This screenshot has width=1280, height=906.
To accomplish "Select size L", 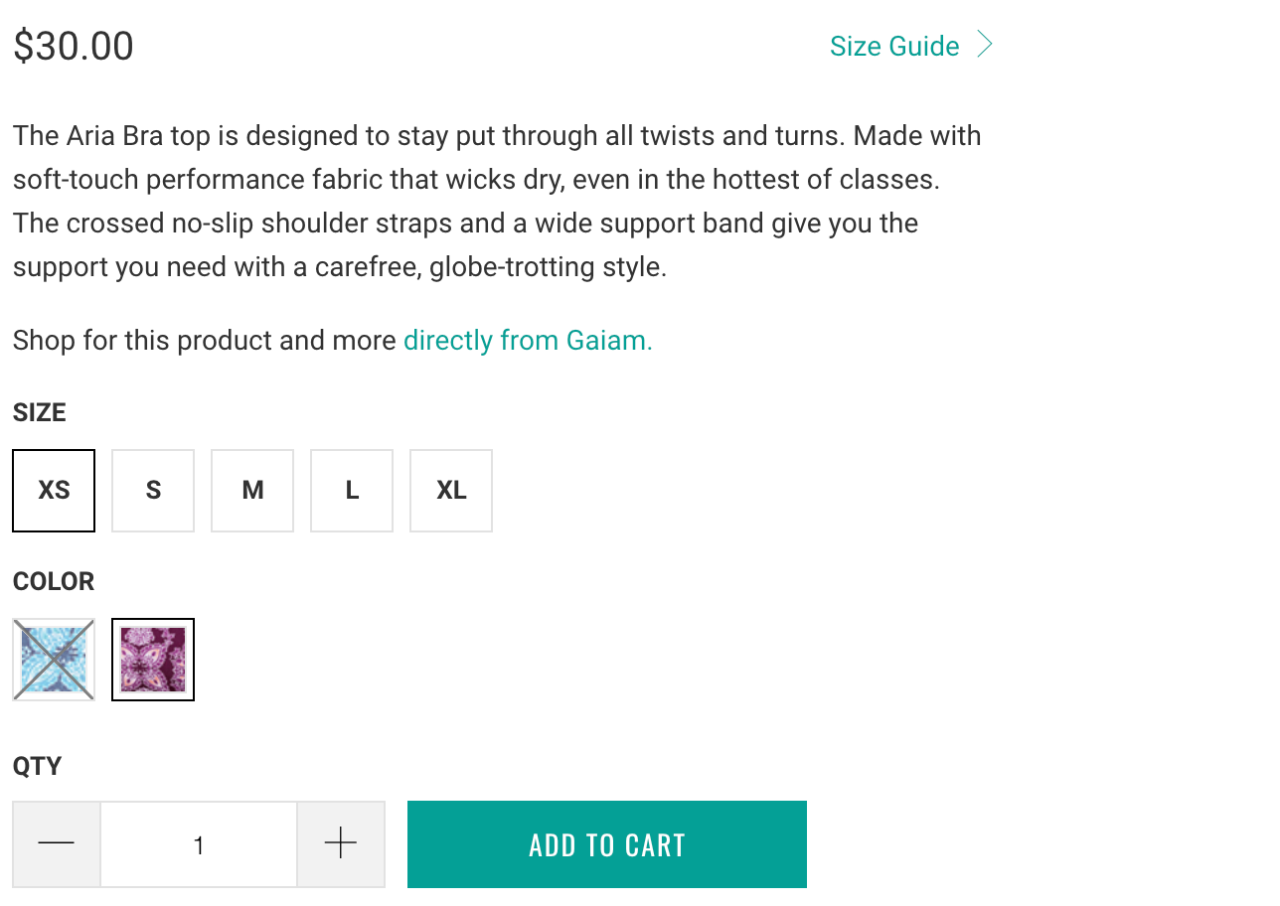I will [x=352, y=491].
